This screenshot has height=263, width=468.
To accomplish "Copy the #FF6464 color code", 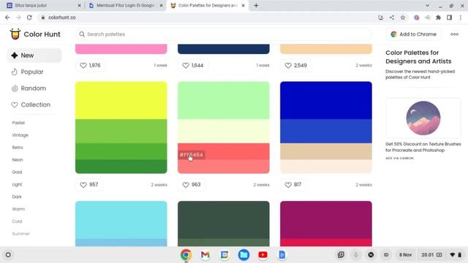I will click(192, 155).
